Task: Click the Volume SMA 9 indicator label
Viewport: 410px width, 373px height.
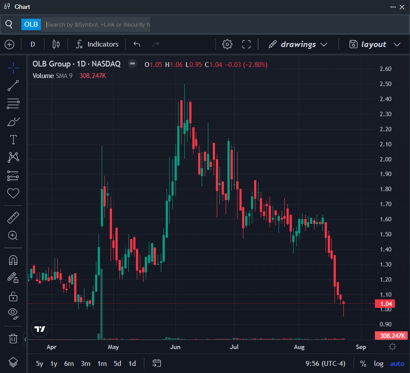Action: tap(52, 76)
